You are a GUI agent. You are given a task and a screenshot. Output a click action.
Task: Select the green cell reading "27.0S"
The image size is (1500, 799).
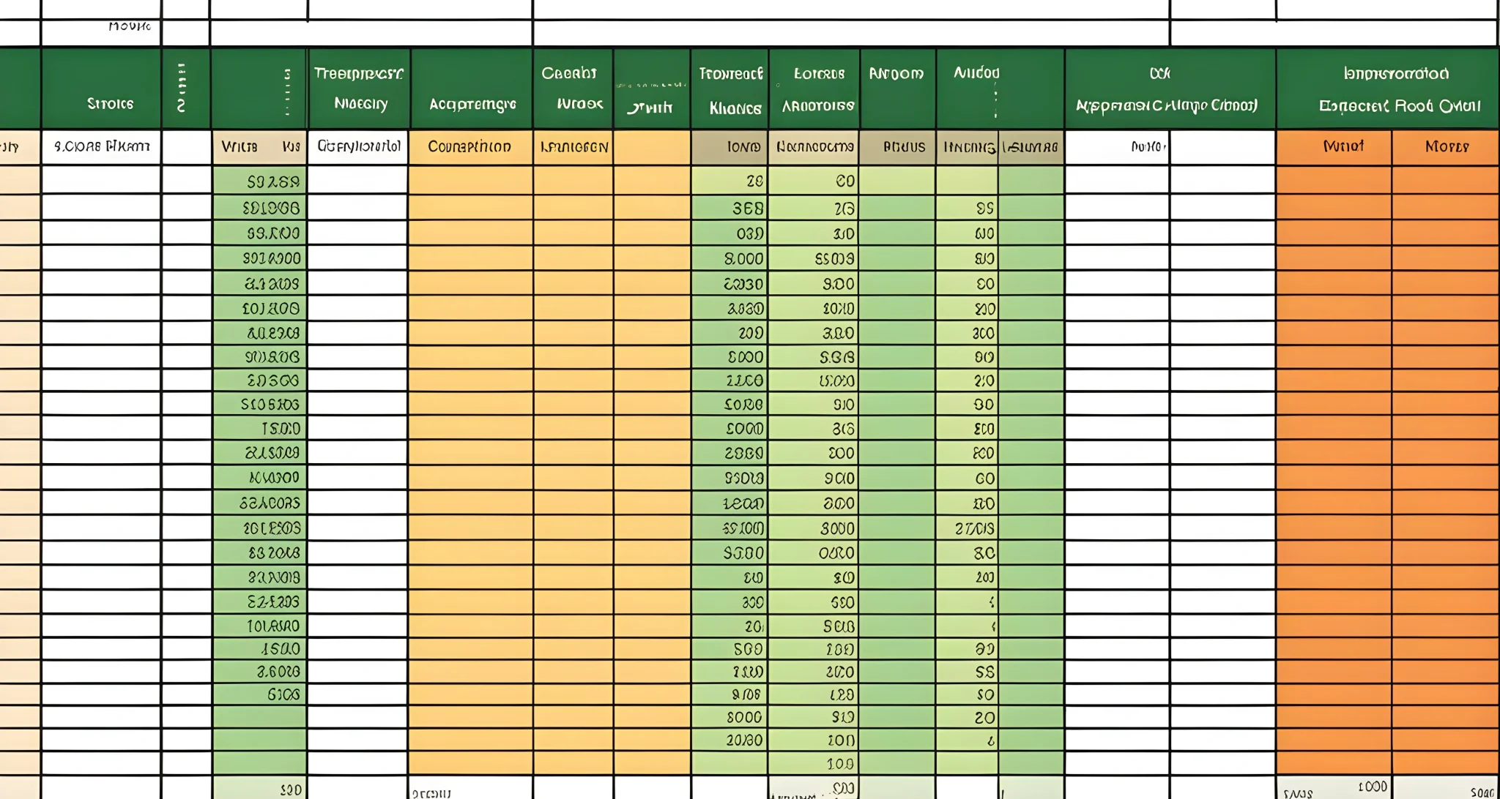(967, 528)
